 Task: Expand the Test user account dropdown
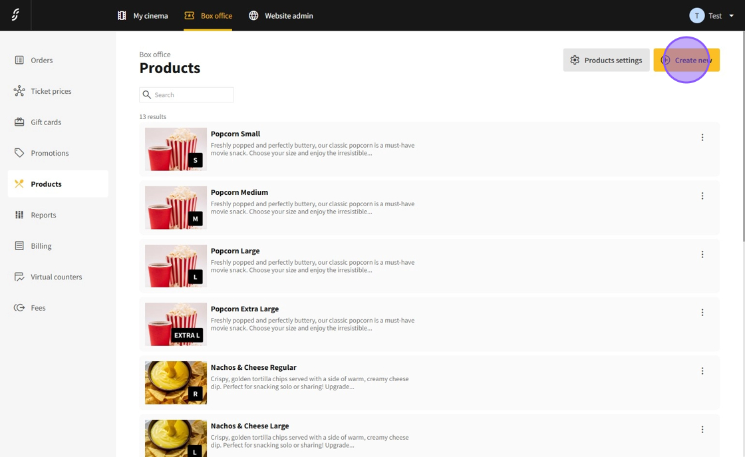[712, 15]
